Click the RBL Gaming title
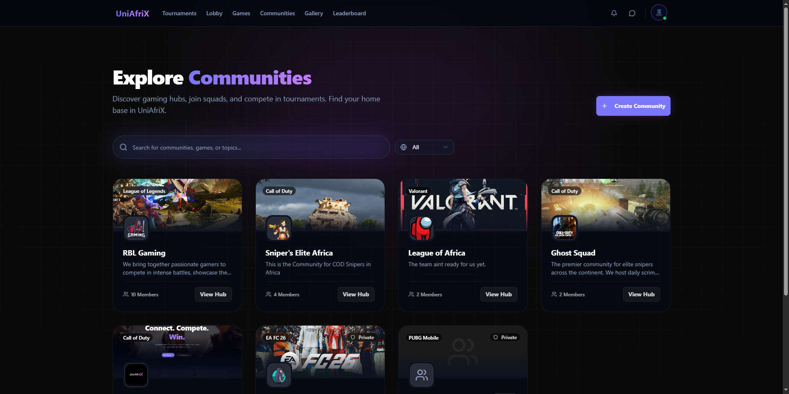Image resolution: width=789 pixels, height=394 pixels. pos(144,253)
